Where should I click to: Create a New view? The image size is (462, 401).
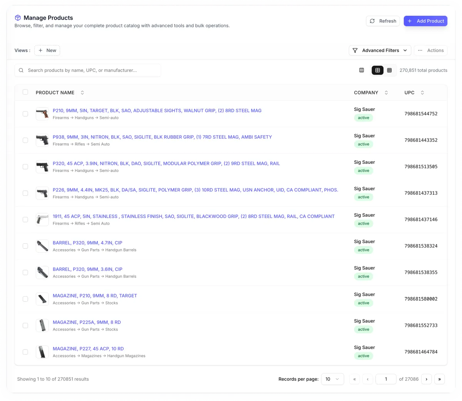[47, 50]
